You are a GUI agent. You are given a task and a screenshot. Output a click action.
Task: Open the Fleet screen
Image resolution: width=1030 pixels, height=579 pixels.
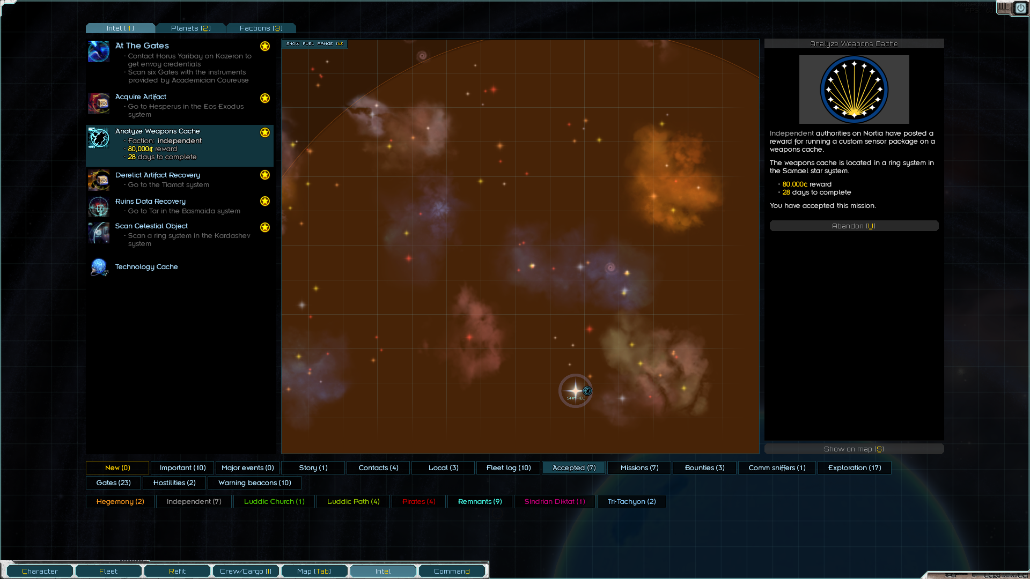point(108,571)
